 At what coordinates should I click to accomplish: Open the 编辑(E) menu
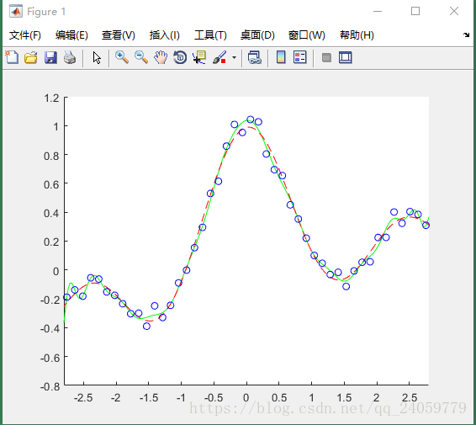click(x=71, y=35)
